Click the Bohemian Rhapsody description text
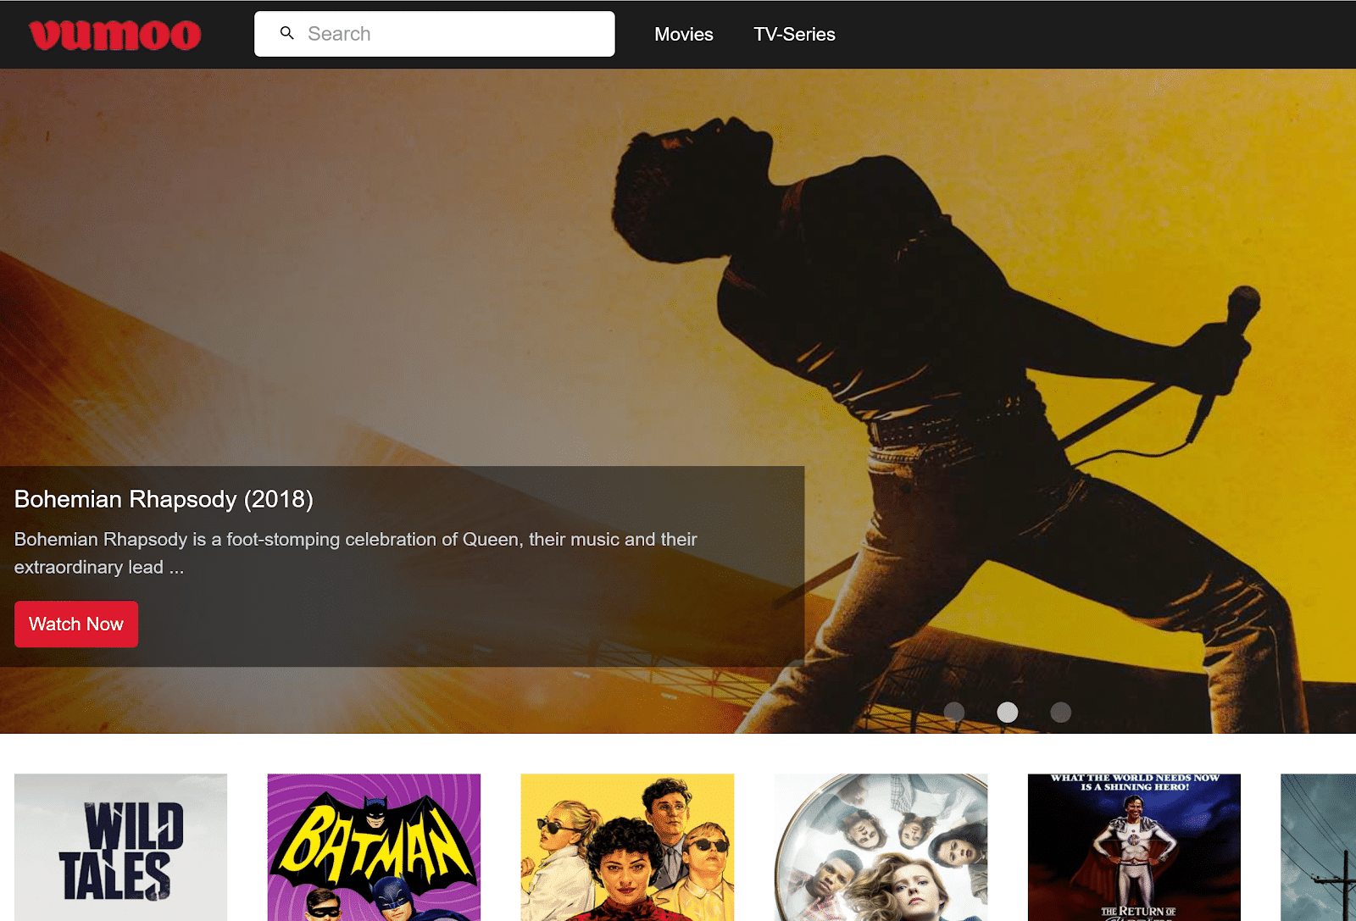Screen dimensions: 1356x921 356,553
